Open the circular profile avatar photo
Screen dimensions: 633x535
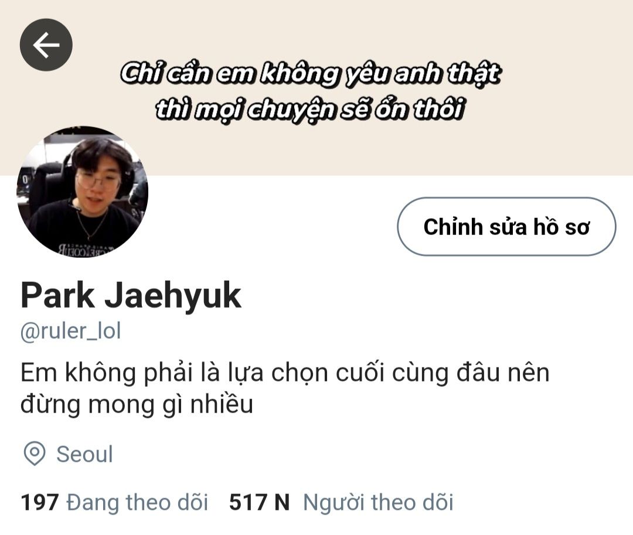tap(83, 192)
